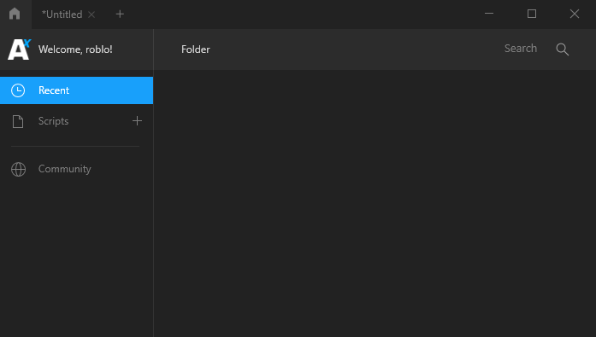Close the *Untitled tab
The height and width of the screenshot is (337, 596).
[91, 15]
